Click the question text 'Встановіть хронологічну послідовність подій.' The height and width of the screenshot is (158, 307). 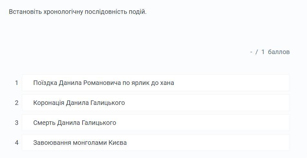pyautogui.click(x=78, y=12)
